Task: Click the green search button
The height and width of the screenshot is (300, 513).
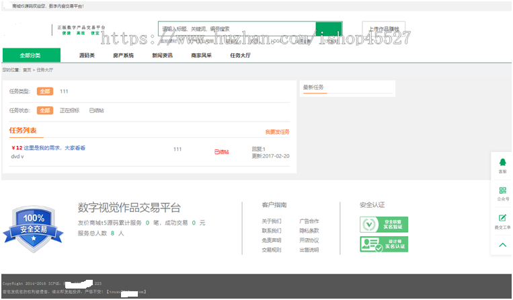Action: click(x=329, y=29)
